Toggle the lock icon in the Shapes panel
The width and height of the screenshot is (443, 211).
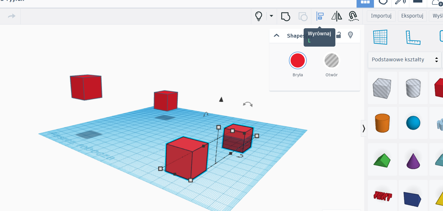coord(338,35)
